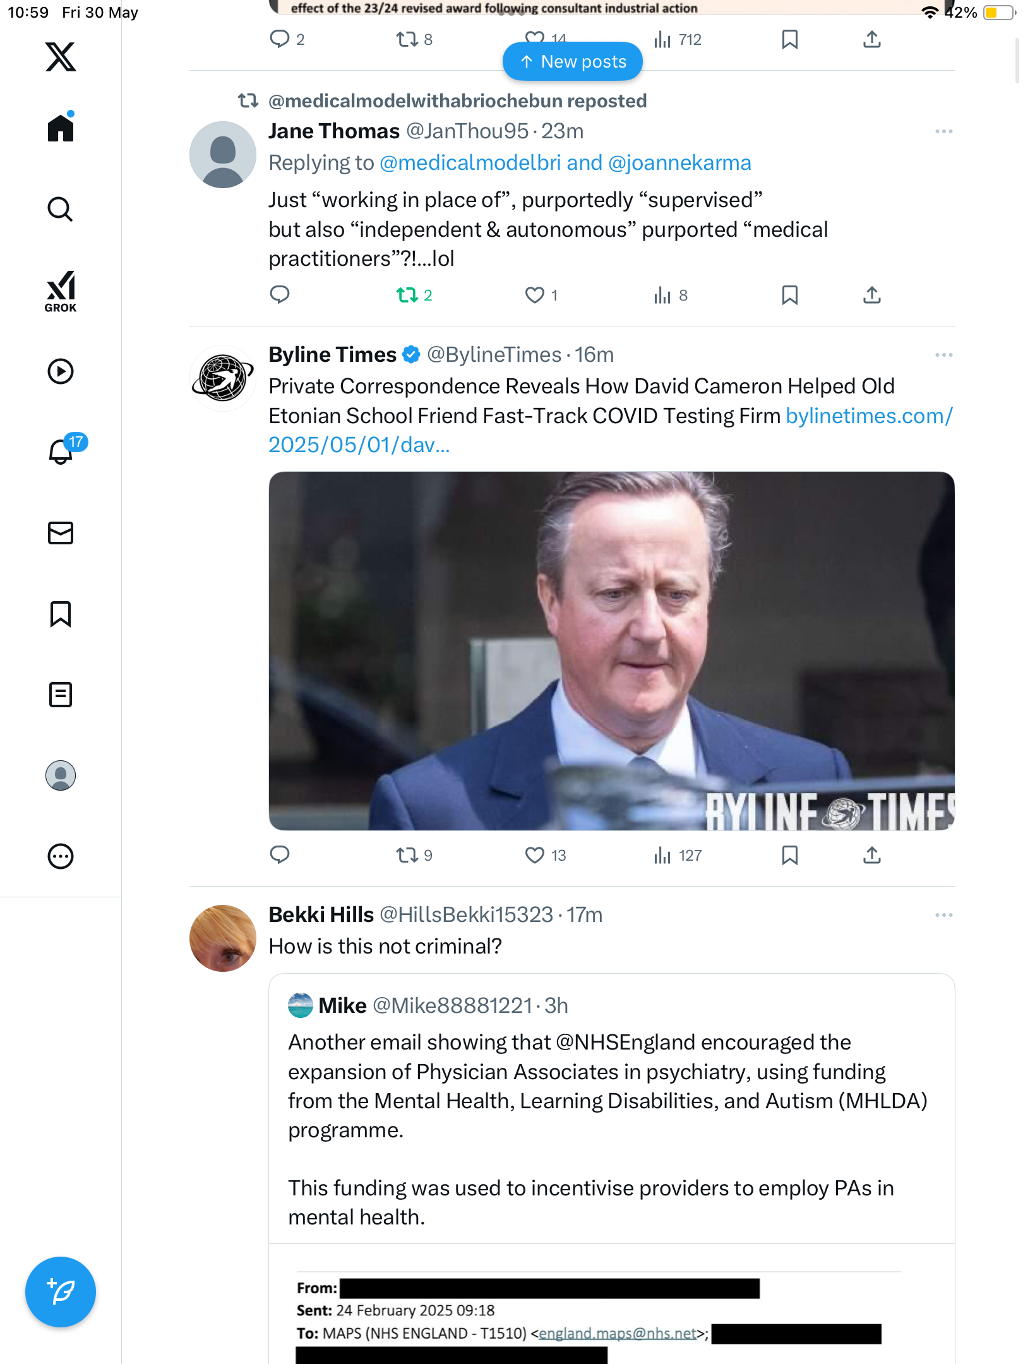Open more options on Jane Thomas post
Image resolution: width=1023 pixels, height=1364 pixels.
(x=944, y=131)
